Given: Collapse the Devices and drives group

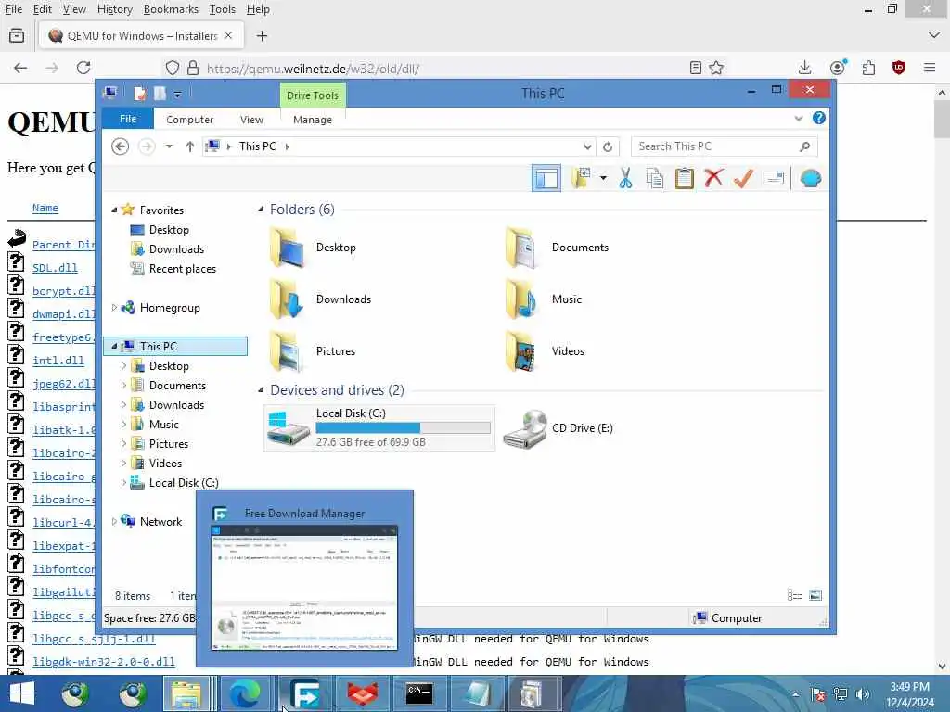Looking at the screenshot, I should coord(261,390).
